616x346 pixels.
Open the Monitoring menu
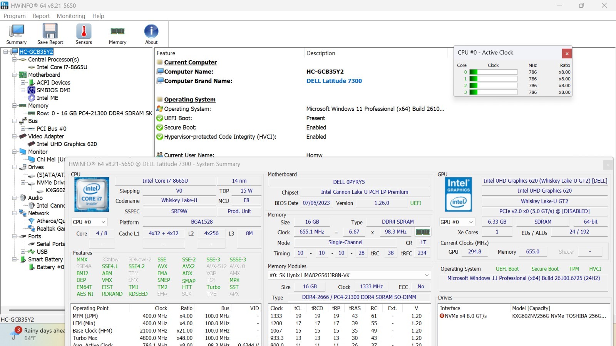coord(71,16)
